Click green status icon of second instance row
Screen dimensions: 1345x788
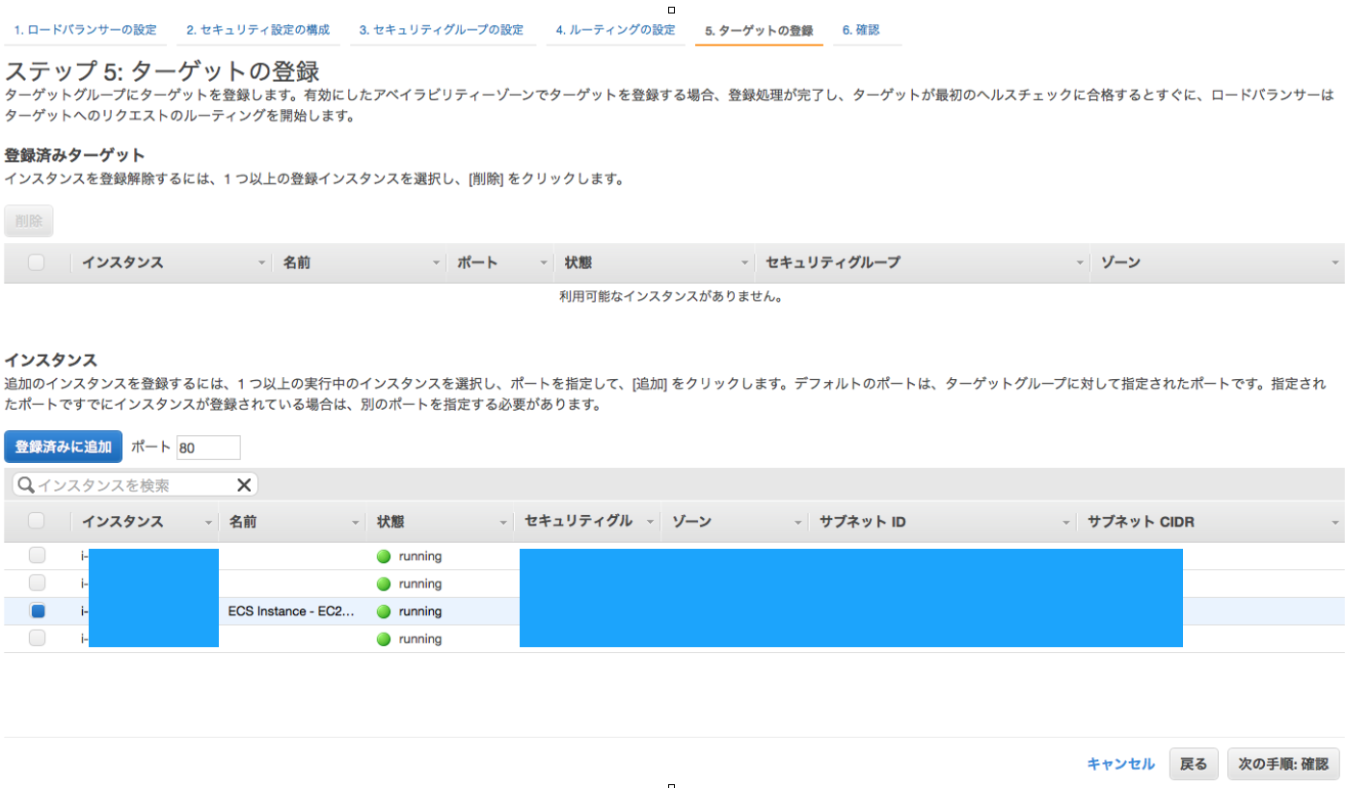[384, 584]
